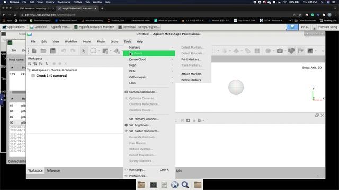Open the images icon dropdown arrow in toolbar
339x190 pixels.
316,51
